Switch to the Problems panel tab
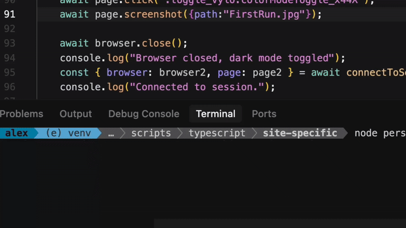The height and width of the screenshot is (228, 406). click(x=21, y=114)
